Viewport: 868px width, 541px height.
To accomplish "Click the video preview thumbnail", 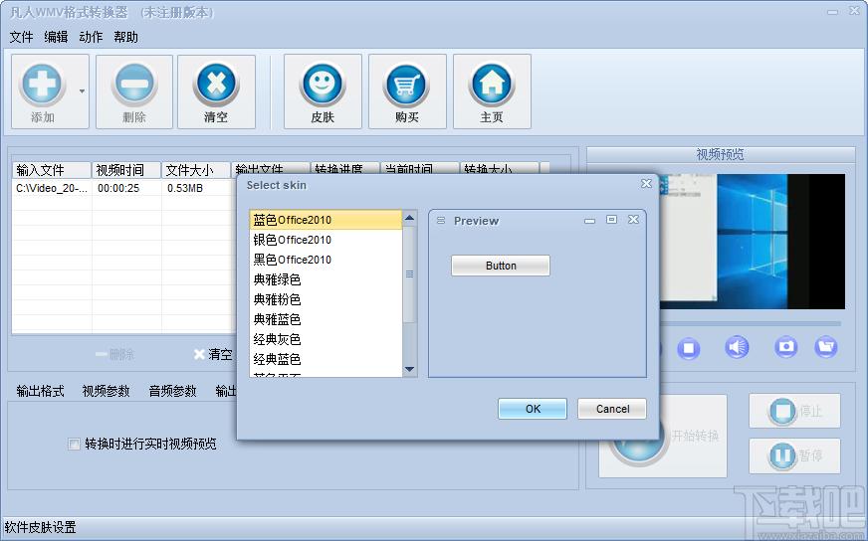I will point(753,242).
